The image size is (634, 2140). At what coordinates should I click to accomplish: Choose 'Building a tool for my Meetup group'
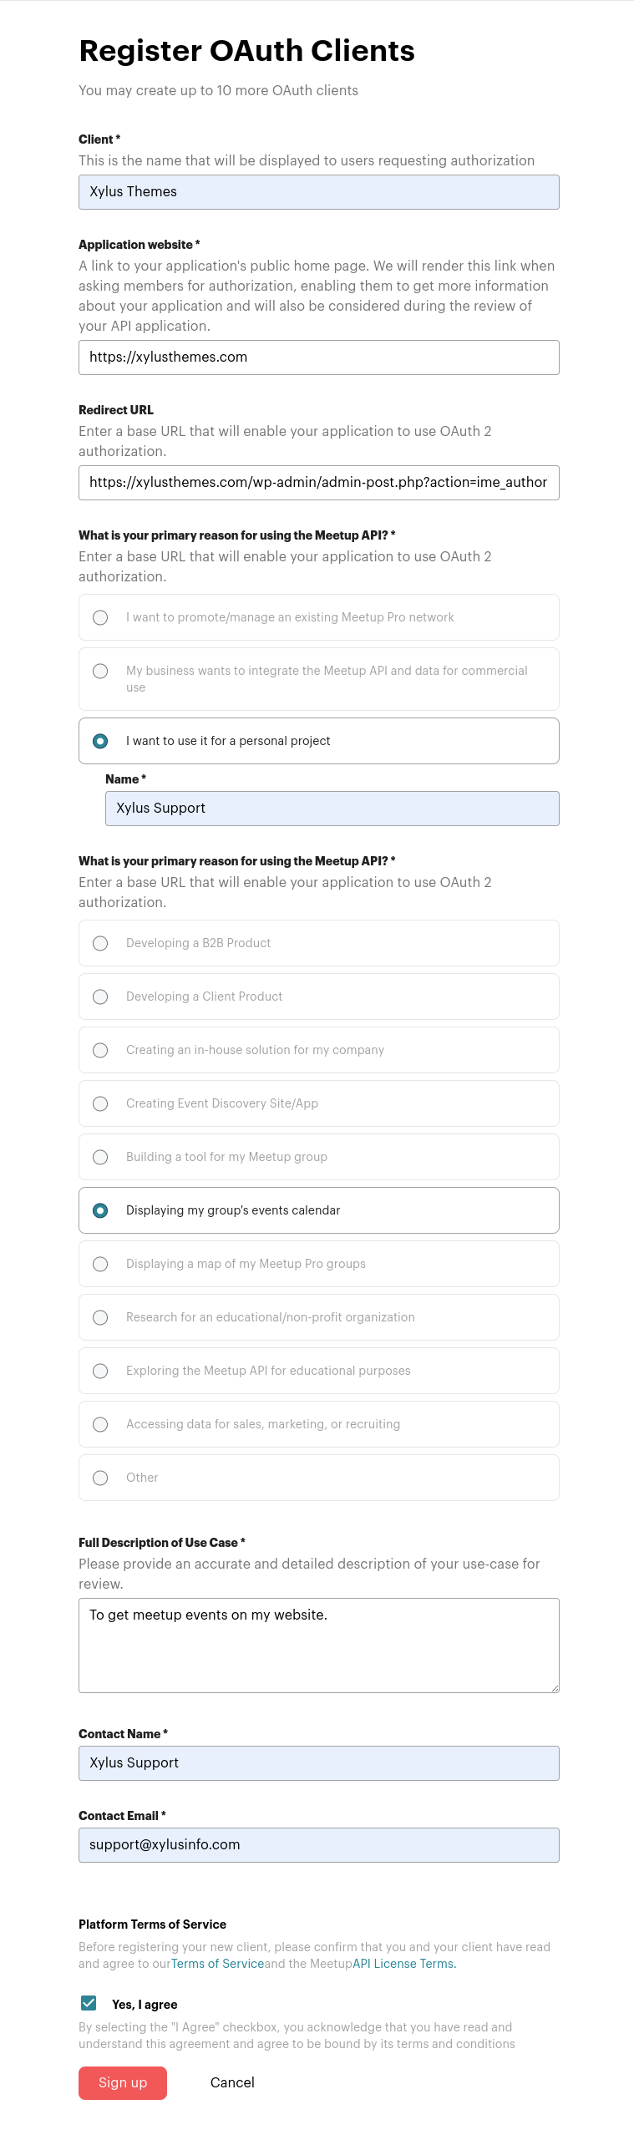click(100, 1157)
